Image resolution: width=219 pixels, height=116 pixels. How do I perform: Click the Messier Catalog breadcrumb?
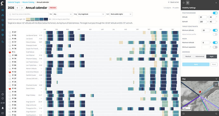pos(28,2)
